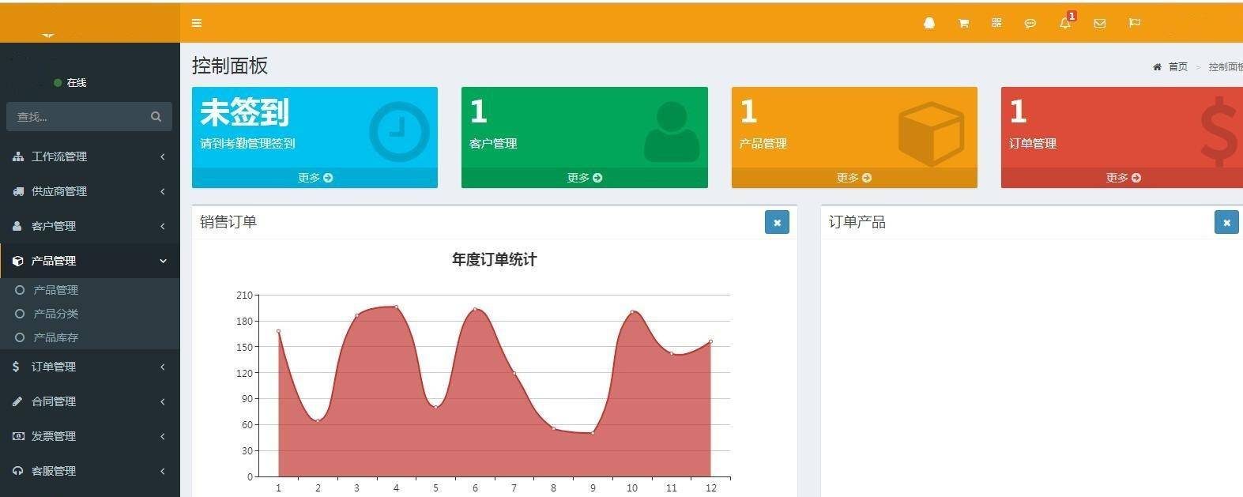Image resolution: width=1243 pixels, height=497 pixels.
Task: Click the 客户管理 user icon in sidebar
Action: pyautogui.click(x=17, y=226)
